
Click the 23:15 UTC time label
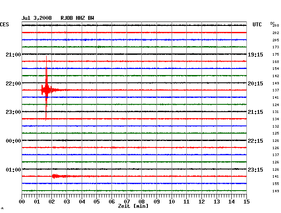255,169
